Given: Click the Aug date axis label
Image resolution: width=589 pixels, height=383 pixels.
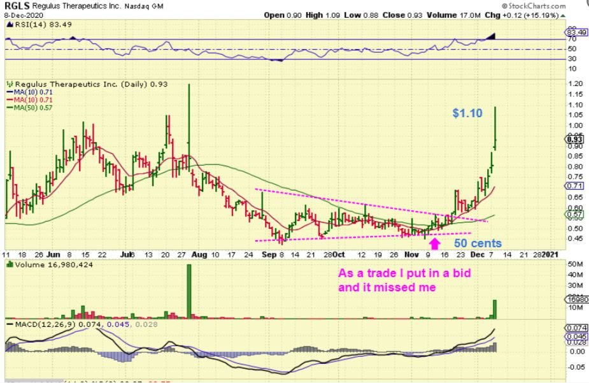Looking at the screenshot, I should 199,254.
